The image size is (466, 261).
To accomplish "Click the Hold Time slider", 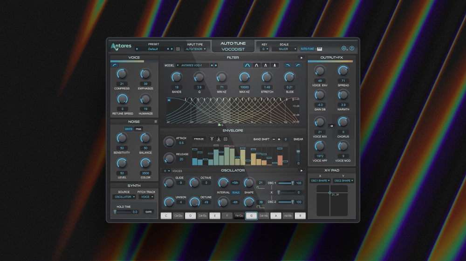I will [x=123, y=212].
